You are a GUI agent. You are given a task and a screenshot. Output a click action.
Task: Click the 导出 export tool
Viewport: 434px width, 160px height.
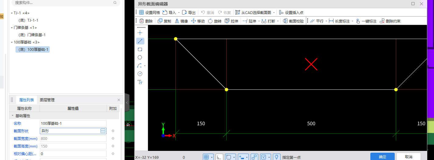(189, 12)
